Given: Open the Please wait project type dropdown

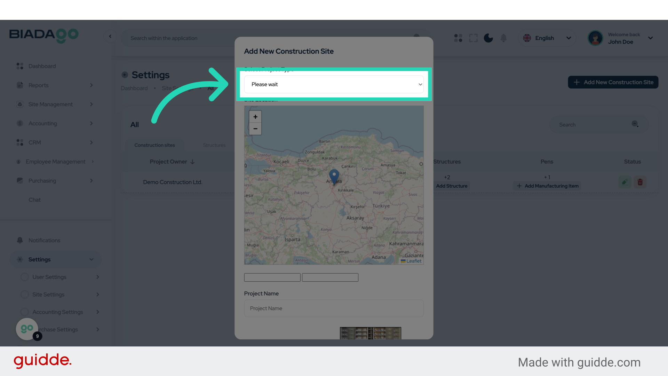Looking at the screenshot, I should coord(334,84).
